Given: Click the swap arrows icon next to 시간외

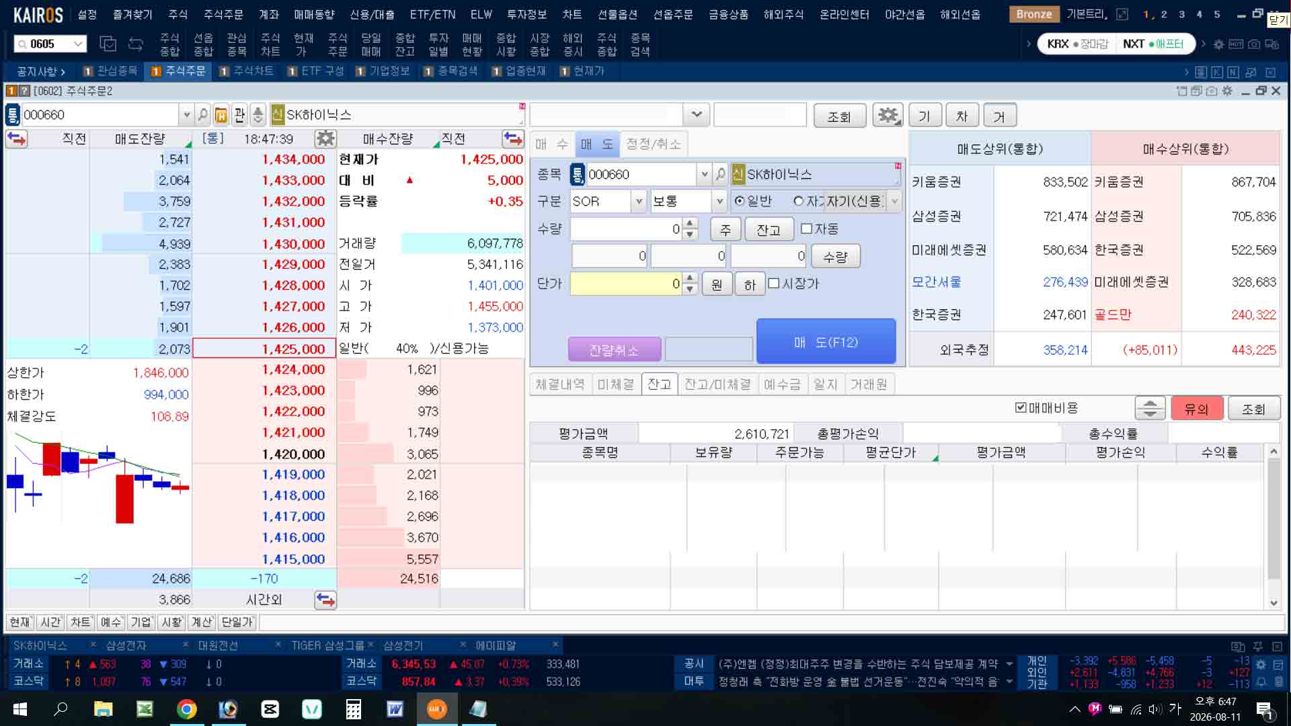Looking at the screenshot, I should click(x=325, y=600).
